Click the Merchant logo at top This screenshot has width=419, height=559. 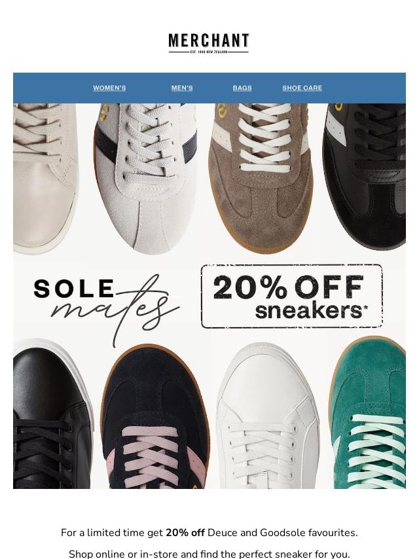209,43
